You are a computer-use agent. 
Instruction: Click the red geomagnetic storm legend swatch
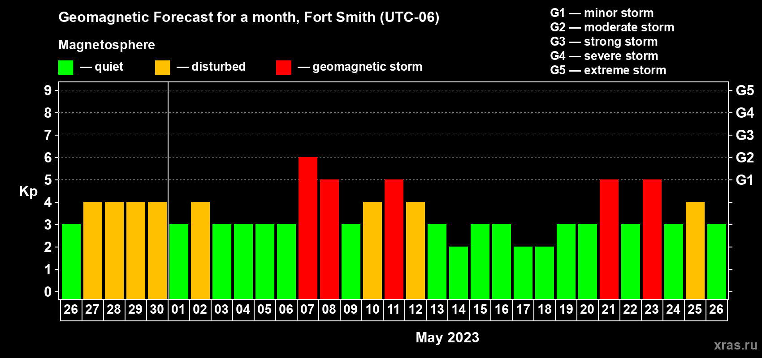tap(283, 68)
